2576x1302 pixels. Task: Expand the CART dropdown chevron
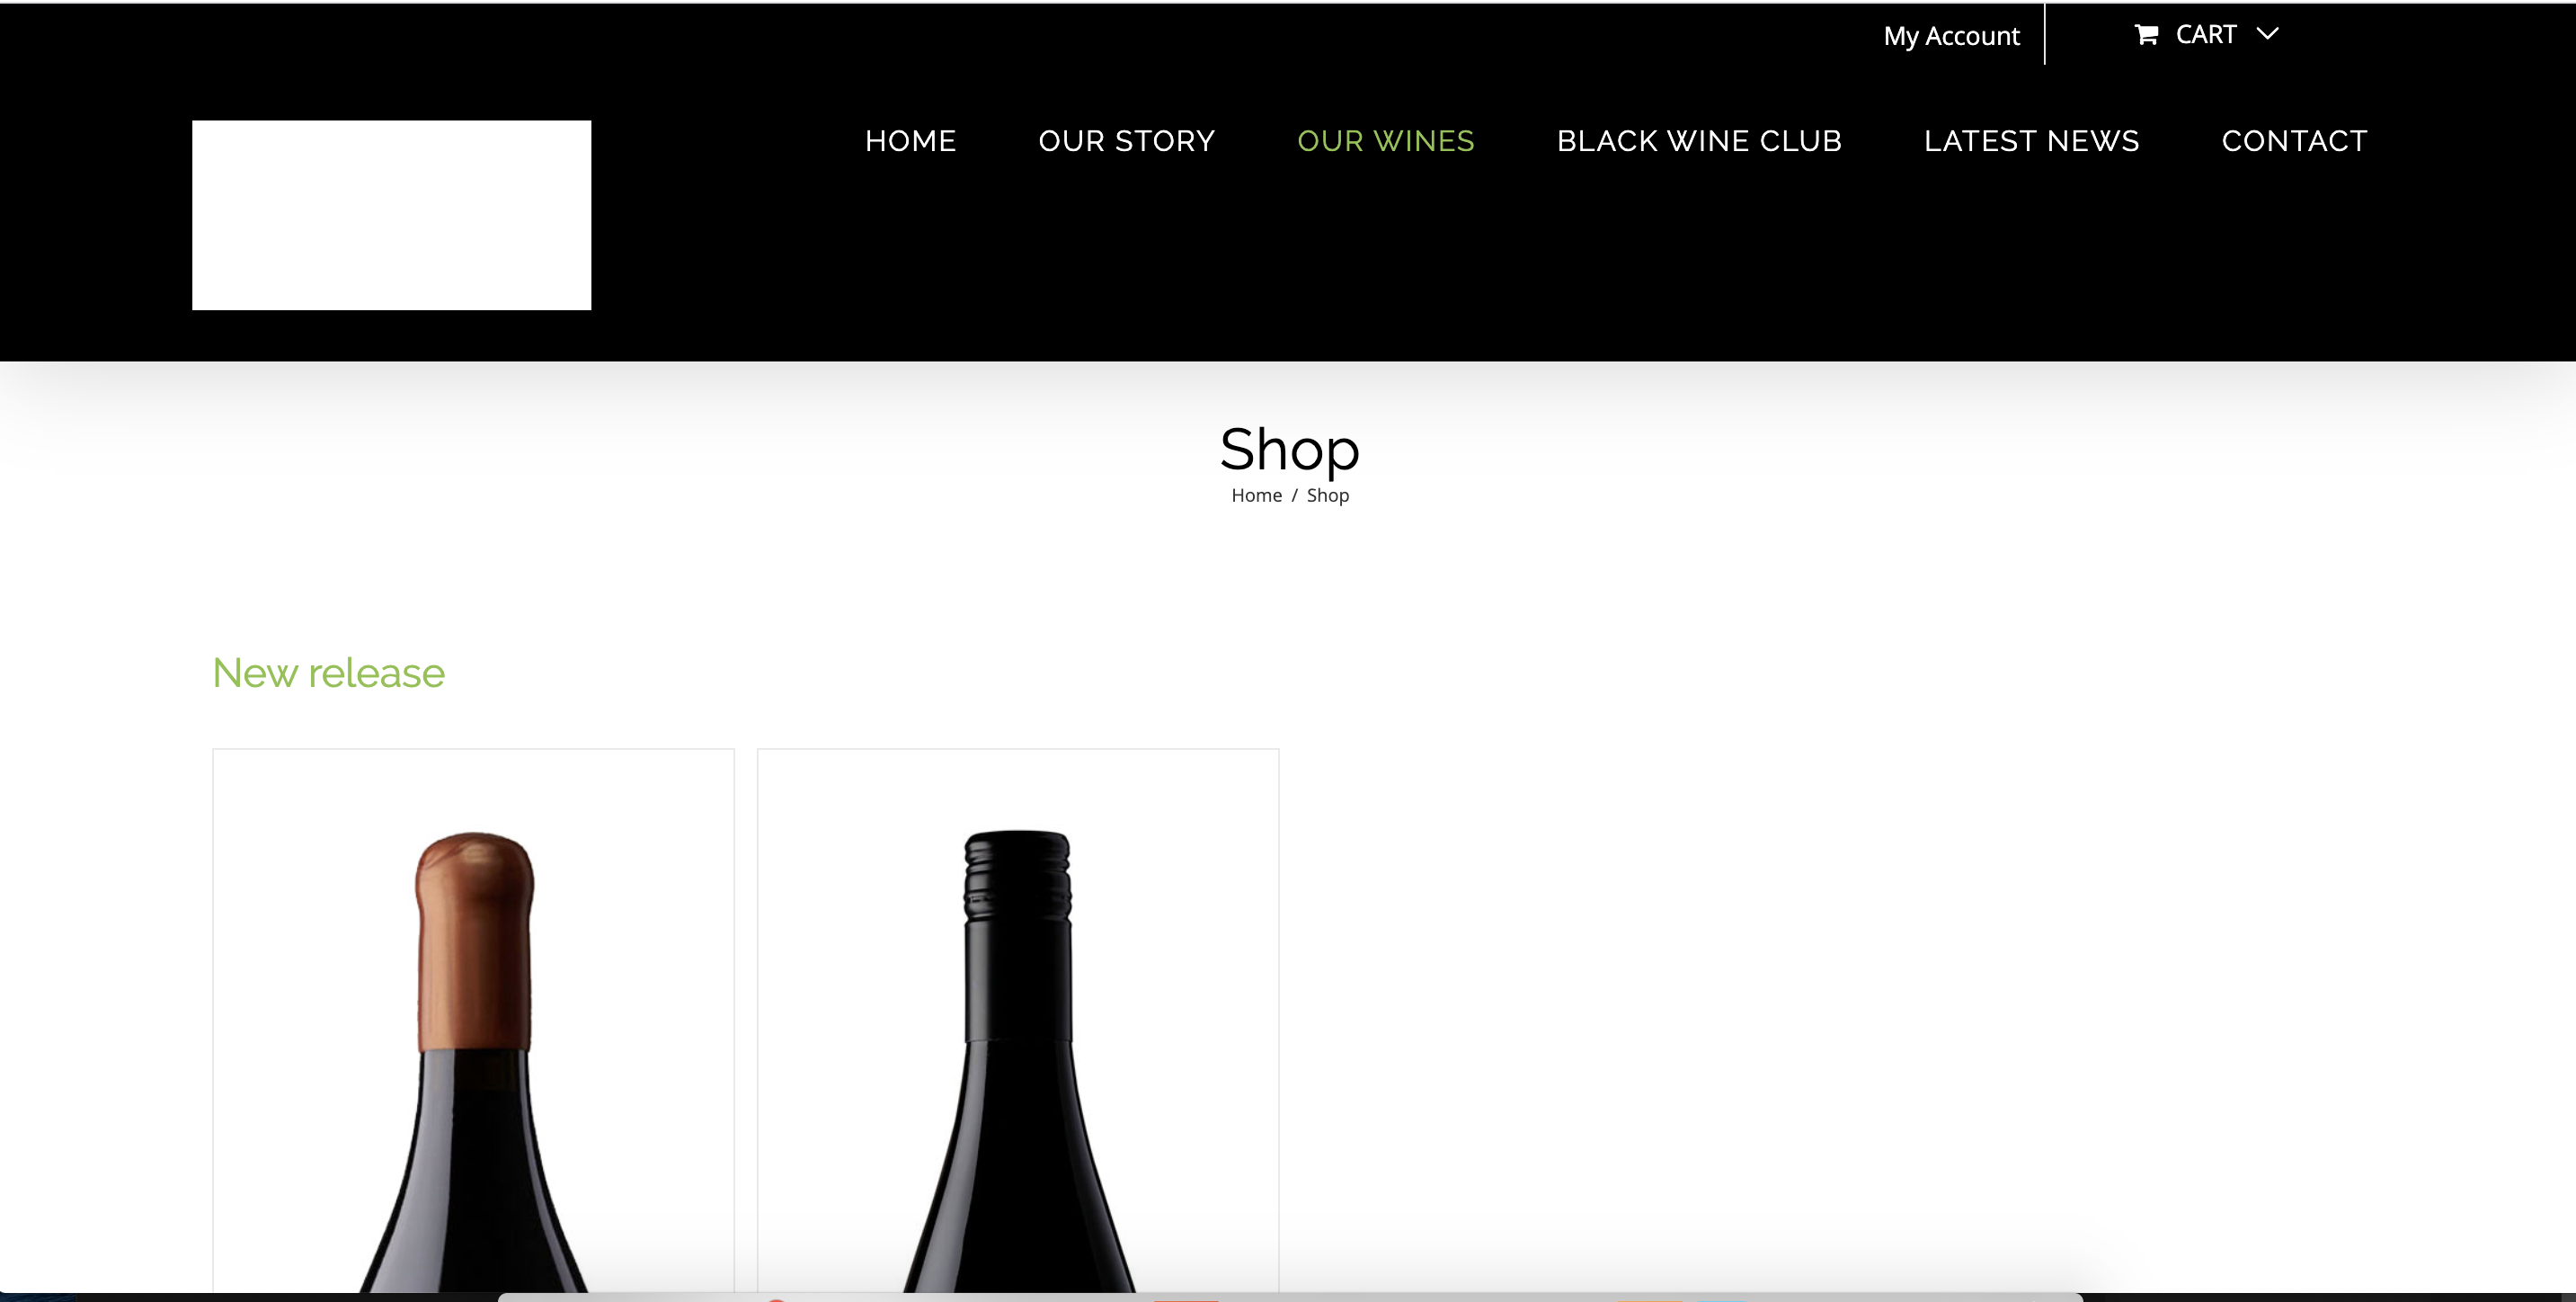click(2268, 34)
